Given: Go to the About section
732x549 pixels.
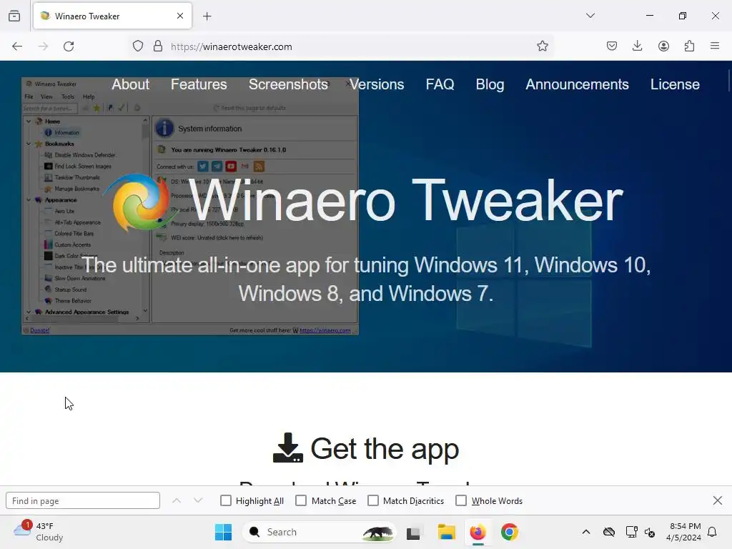Looking at the screenshot, I should [x=130, y=84].
